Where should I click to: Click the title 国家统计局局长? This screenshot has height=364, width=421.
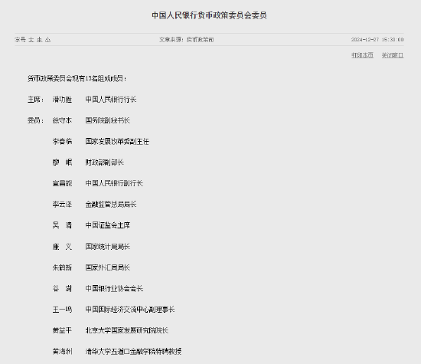[108, 247]
